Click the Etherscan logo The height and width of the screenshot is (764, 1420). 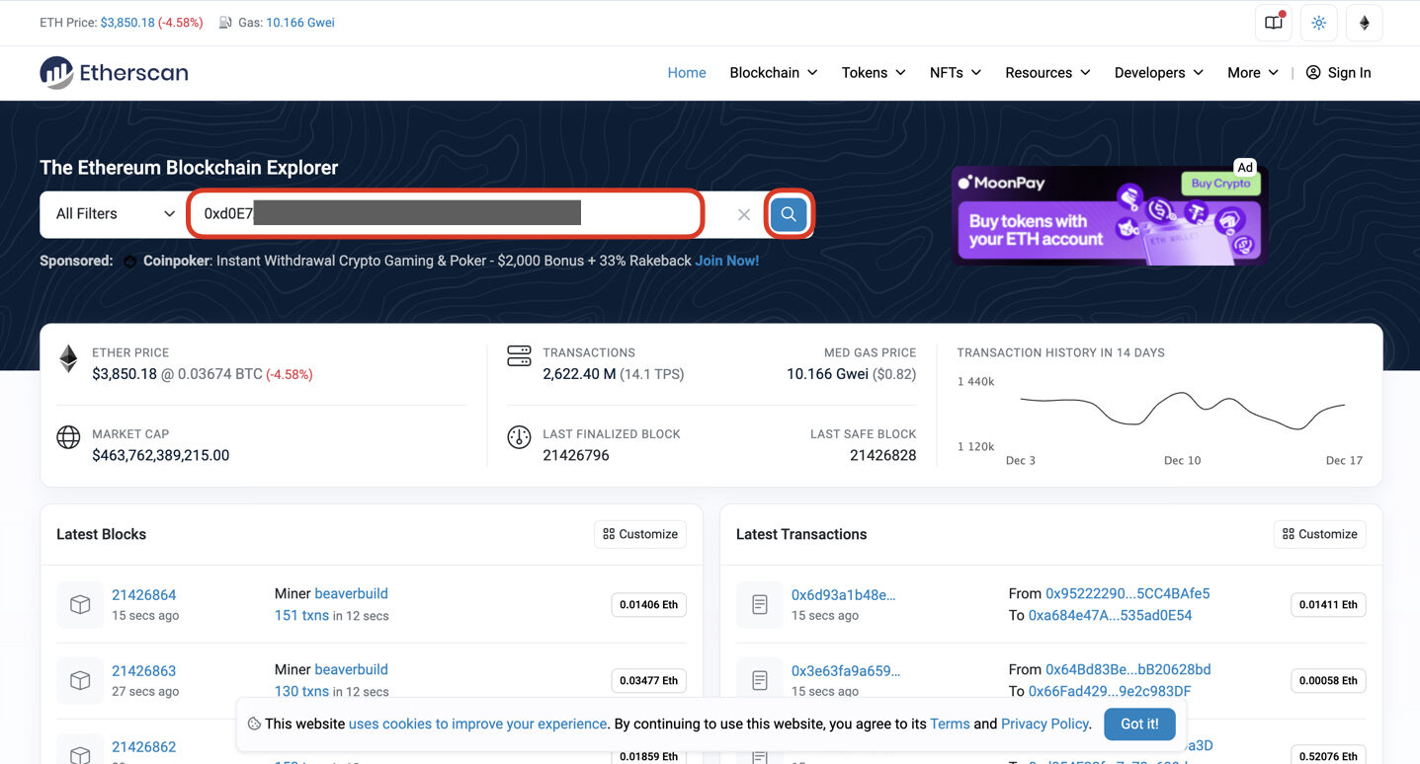tap(114, 72)
